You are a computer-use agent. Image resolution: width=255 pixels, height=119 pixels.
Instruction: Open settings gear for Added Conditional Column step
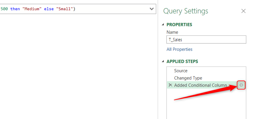click(241, 85)
